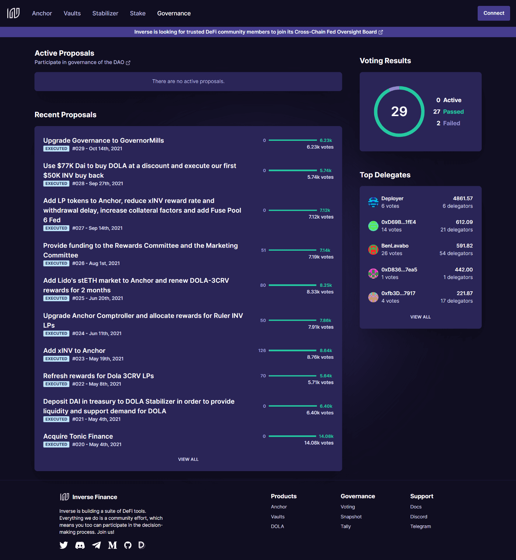Click '4861.57' voting power for Deployer
This screenshot has height=560, width=516.
click(463, 198)
